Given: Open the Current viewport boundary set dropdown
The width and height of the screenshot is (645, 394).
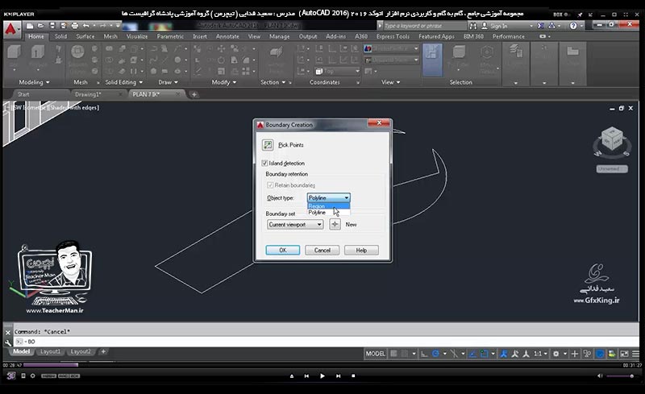Looking at the screenshot, I should coord(295,225).
